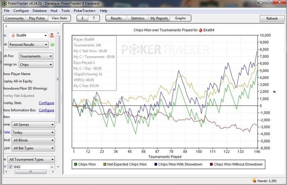Click the yellow Net Expected Chips Won swatch
This screenshot has width=287, height=185.
click(x=105, y=164)
